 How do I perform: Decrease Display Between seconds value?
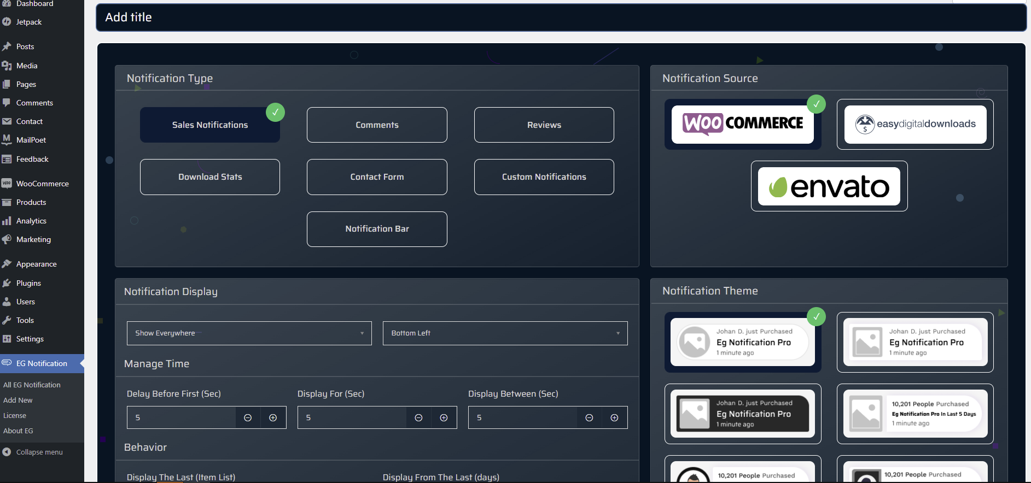[x=589, y=417]
